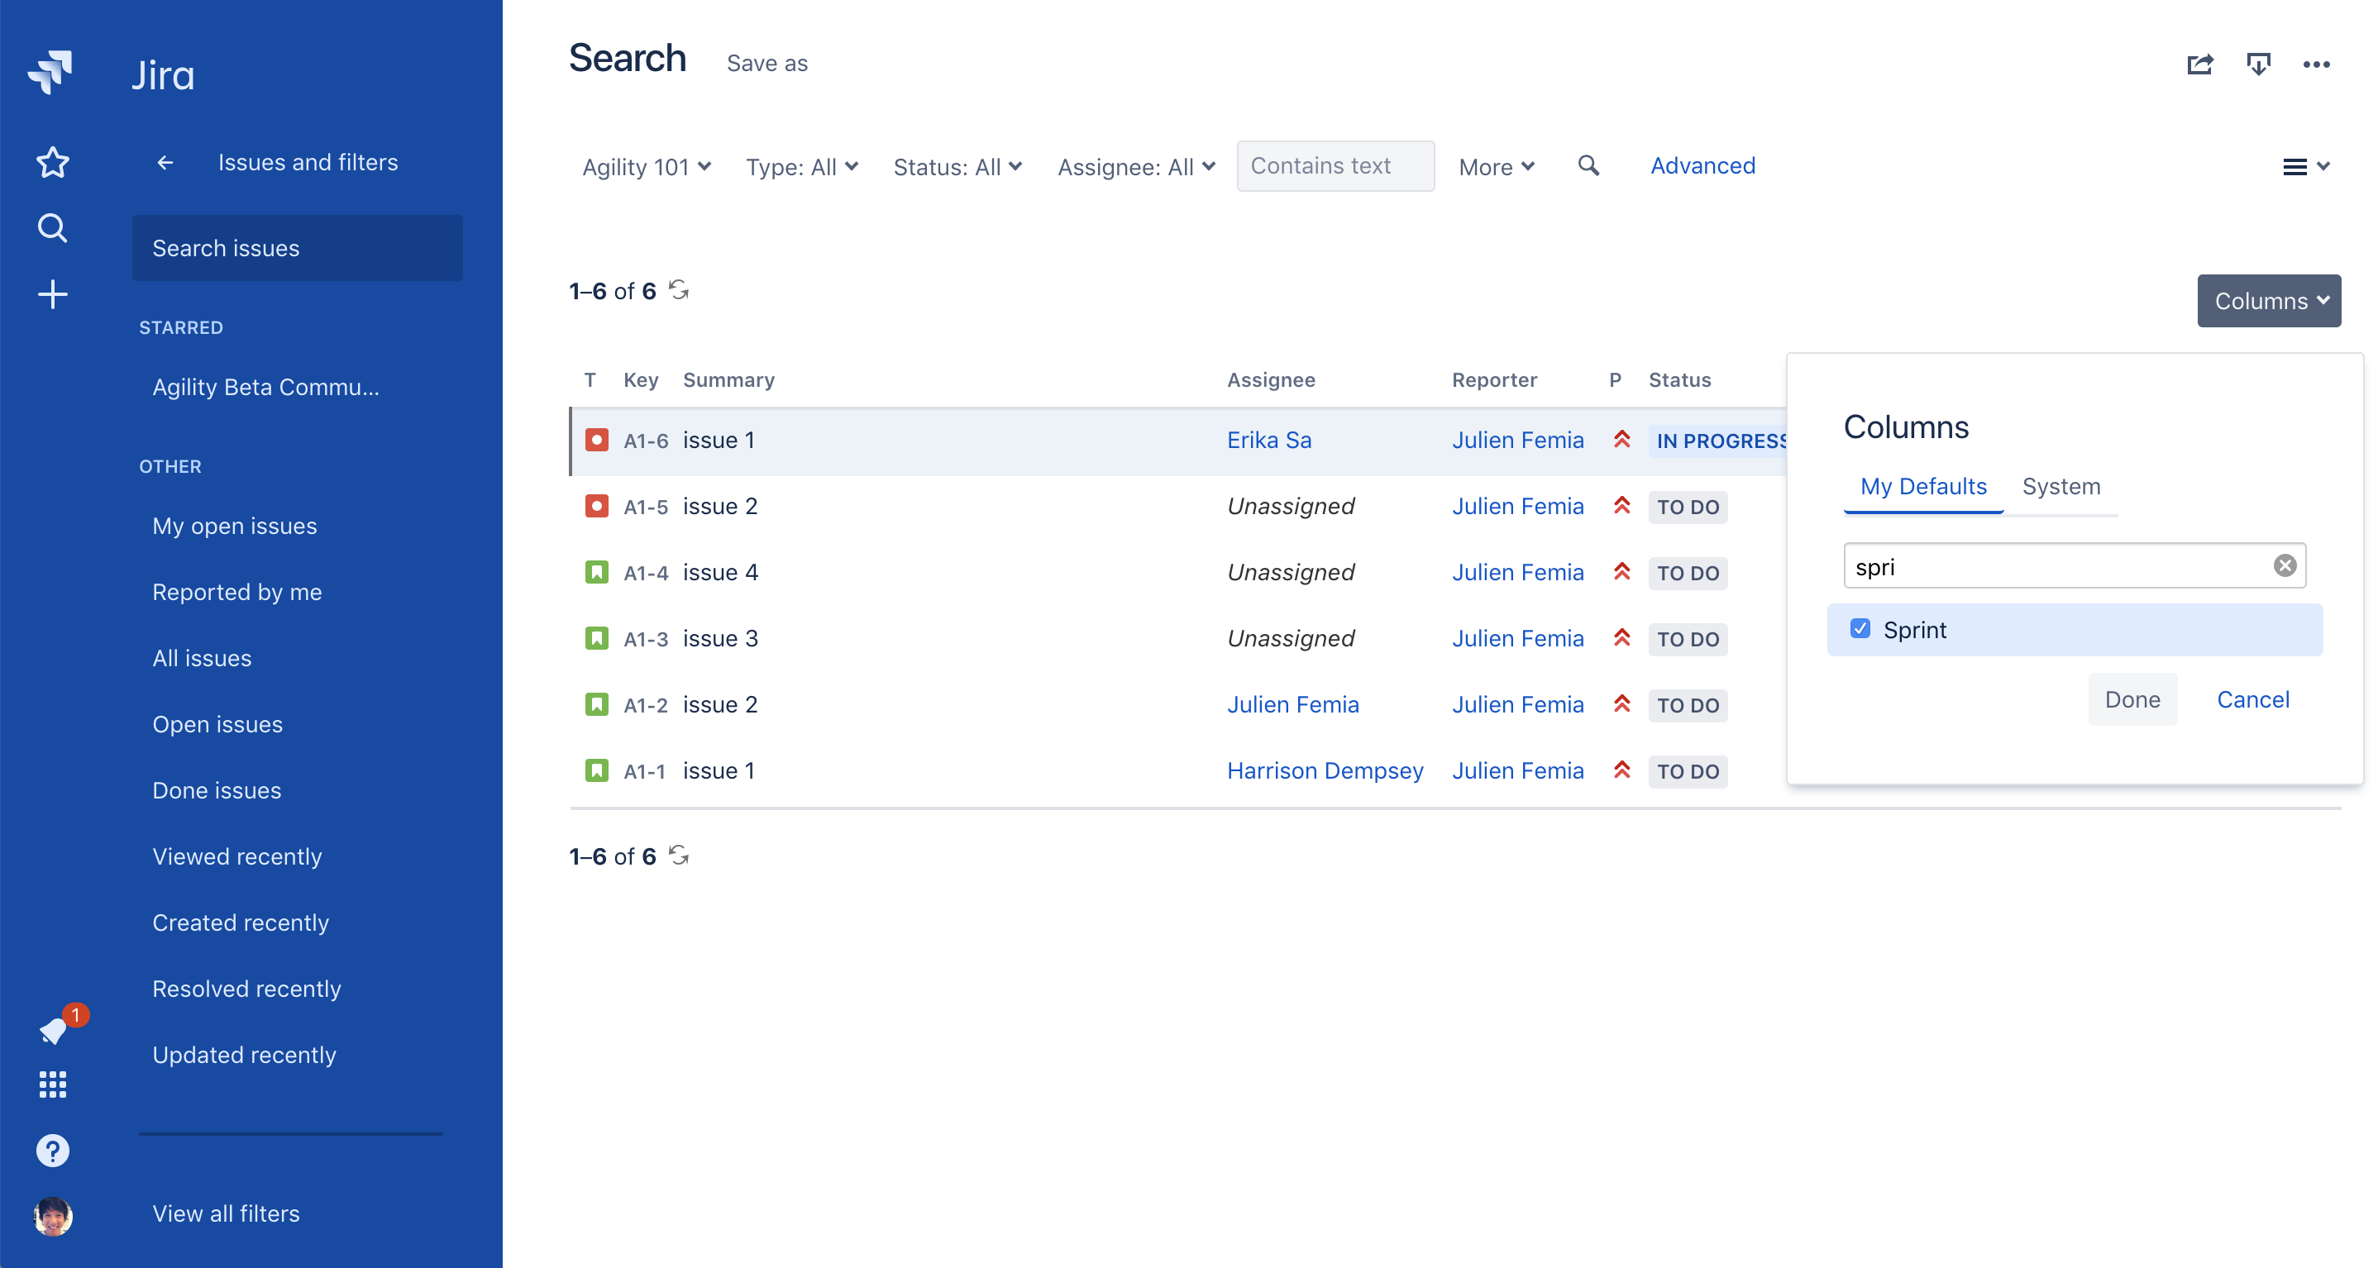Uncheck the Sprint column checkbox
This screenshot has height=1268, width=2378.
[x=1860, y=628]
